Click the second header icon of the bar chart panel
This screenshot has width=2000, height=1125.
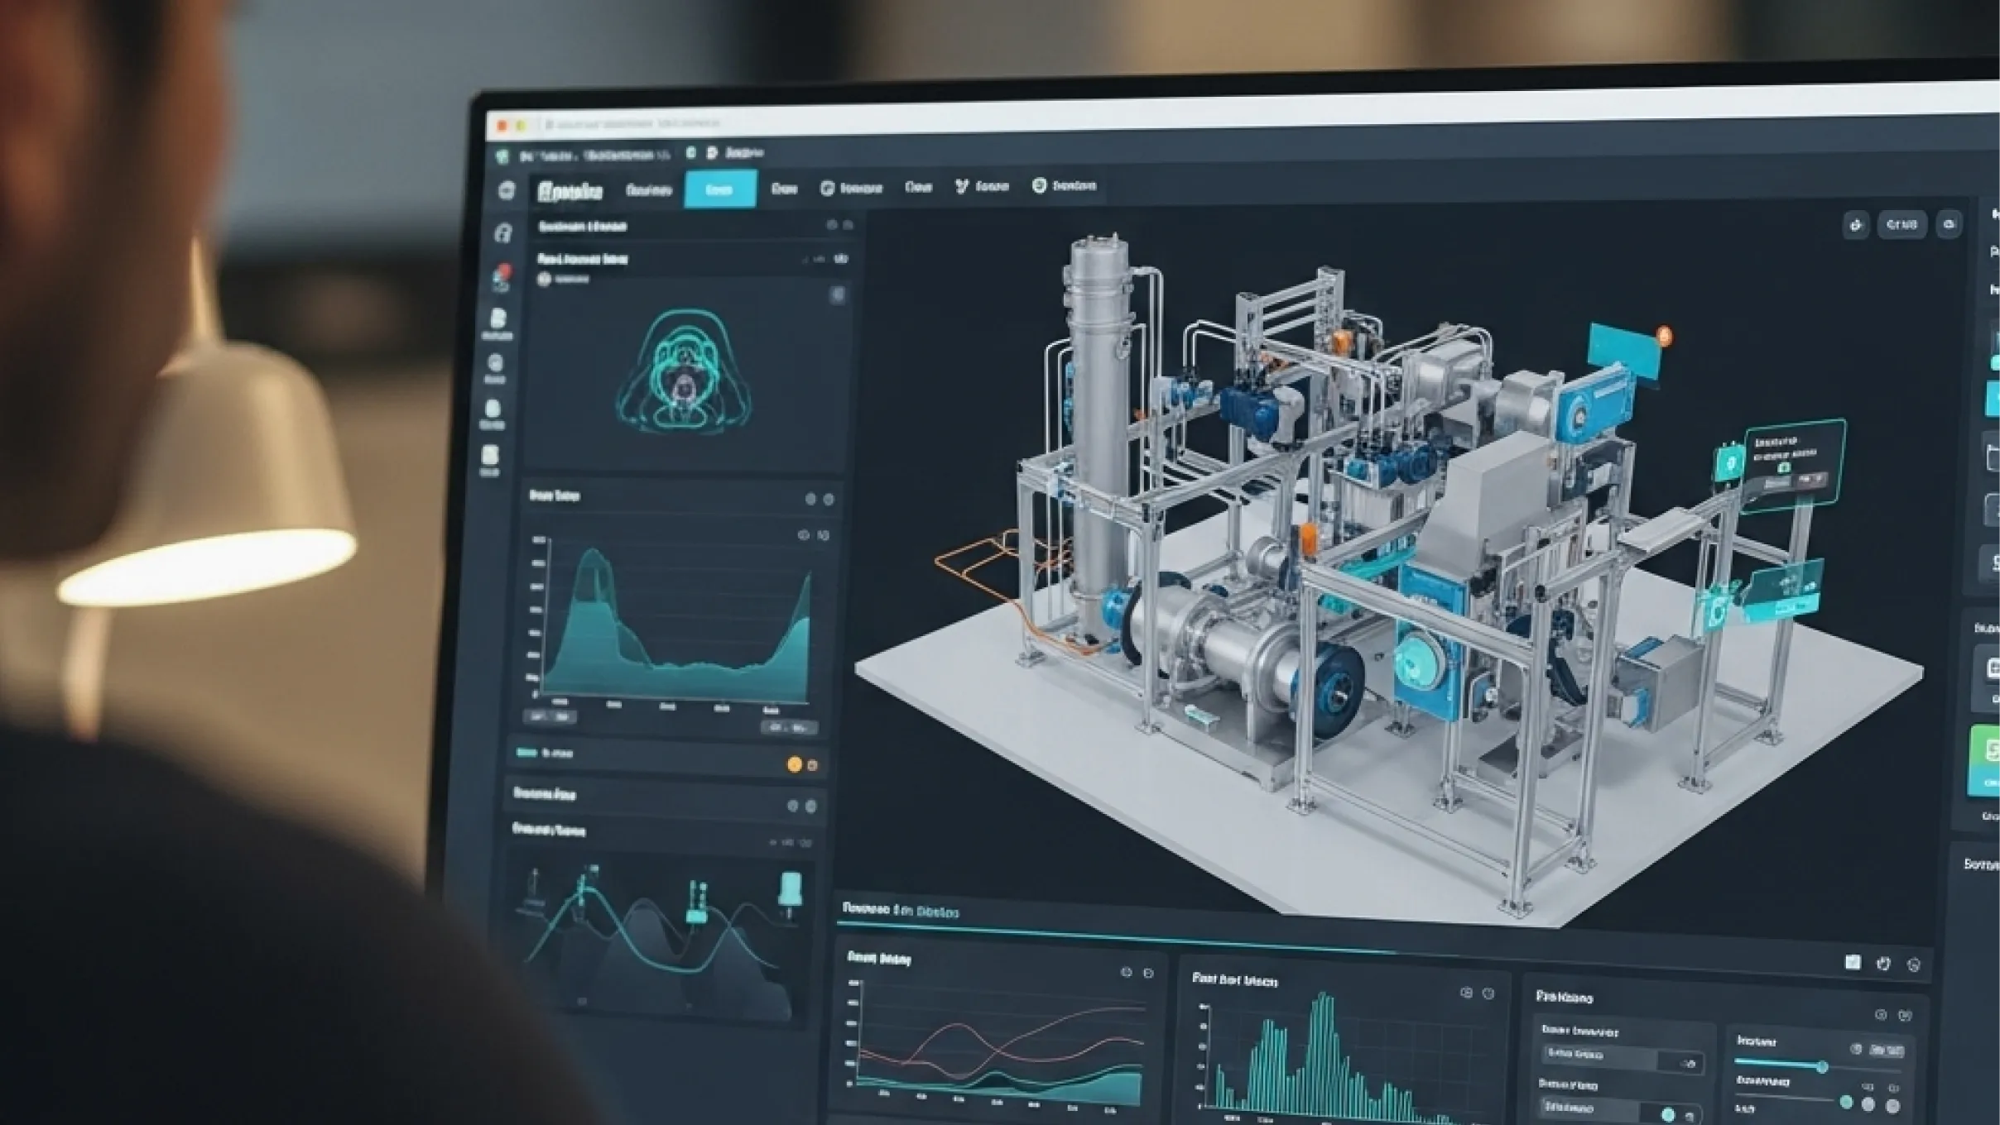pos(1488,993)
